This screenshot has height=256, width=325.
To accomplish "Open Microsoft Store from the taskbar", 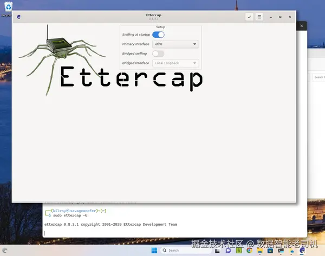I will 270,251.
